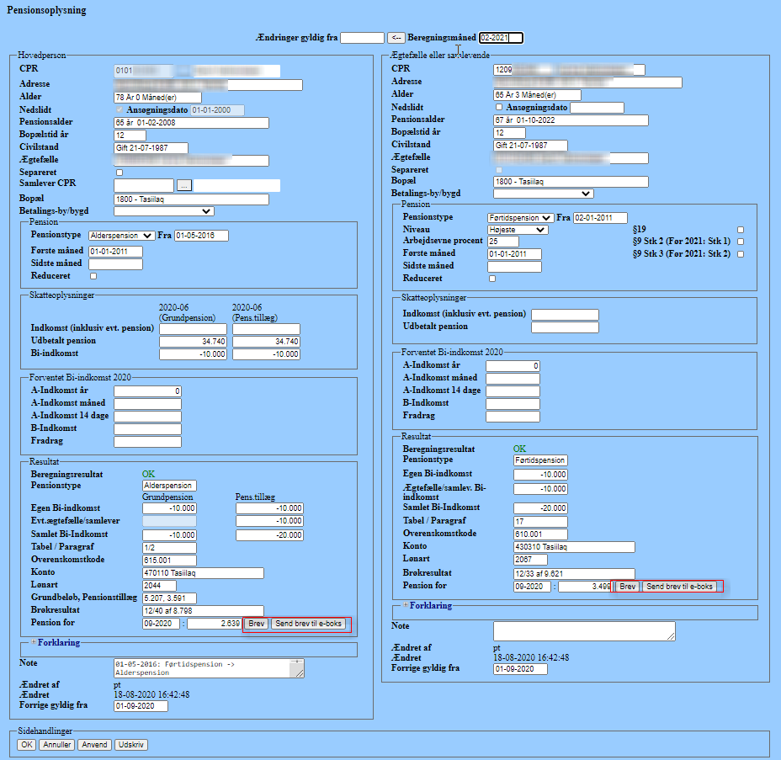
Task: Open spouse Betalings-by/bygd dropdown
Action: (544, 194)
